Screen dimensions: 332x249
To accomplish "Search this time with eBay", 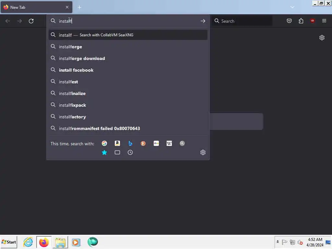I will tap(156, 143).
